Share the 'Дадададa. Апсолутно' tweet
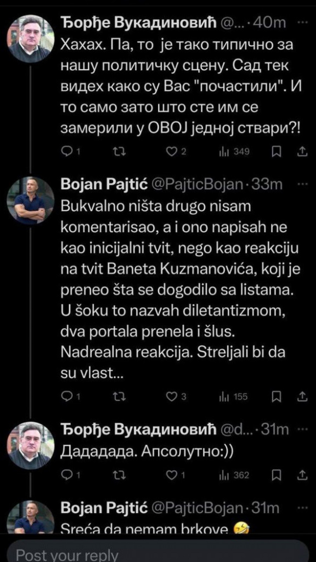 coord(302,475)
